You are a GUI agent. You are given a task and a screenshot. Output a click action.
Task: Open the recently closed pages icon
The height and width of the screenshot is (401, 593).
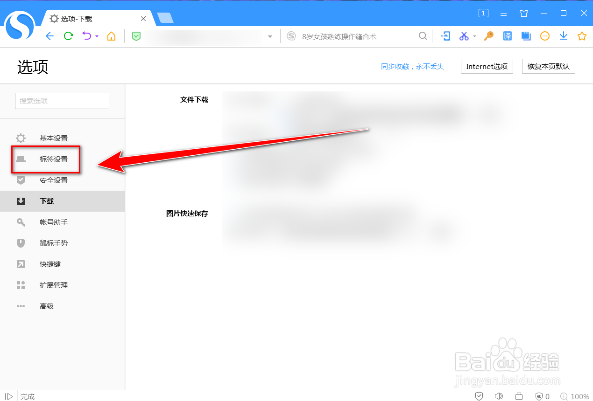(526, 36)
